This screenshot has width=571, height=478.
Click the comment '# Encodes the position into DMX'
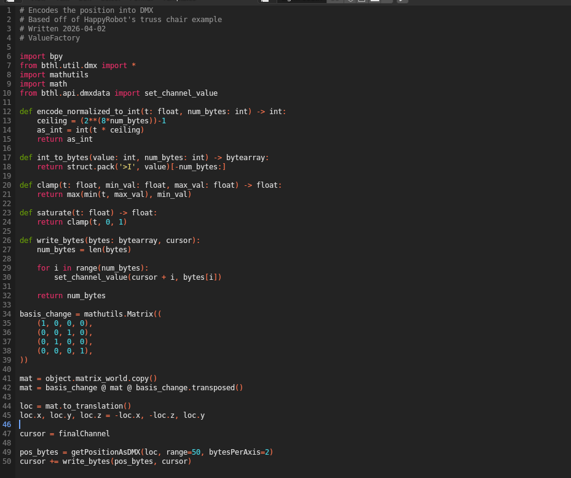pyautogui.click(x=86, y=10)
